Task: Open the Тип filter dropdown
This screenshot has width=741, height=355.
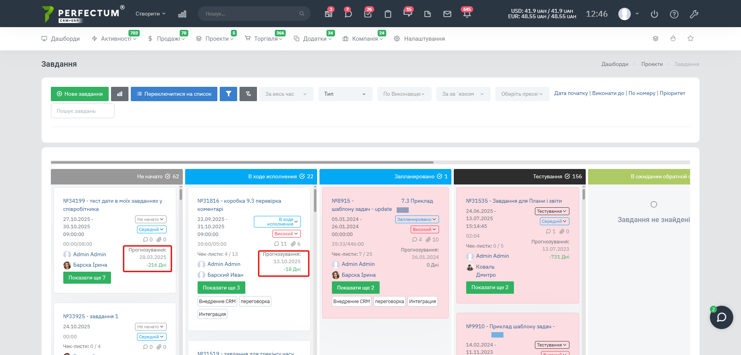Action: click(345, 94)
